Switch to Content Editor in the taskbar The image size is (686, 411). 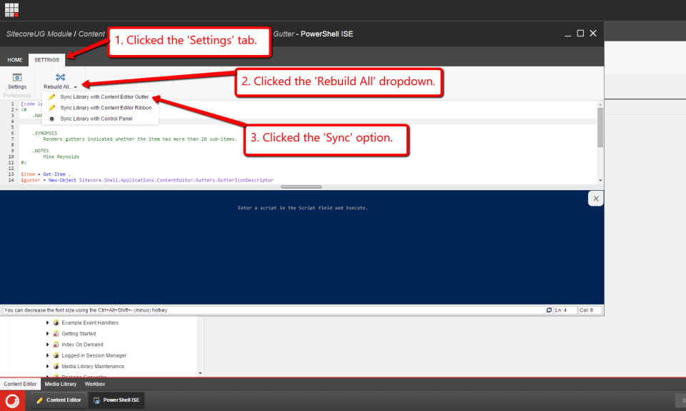58,400
